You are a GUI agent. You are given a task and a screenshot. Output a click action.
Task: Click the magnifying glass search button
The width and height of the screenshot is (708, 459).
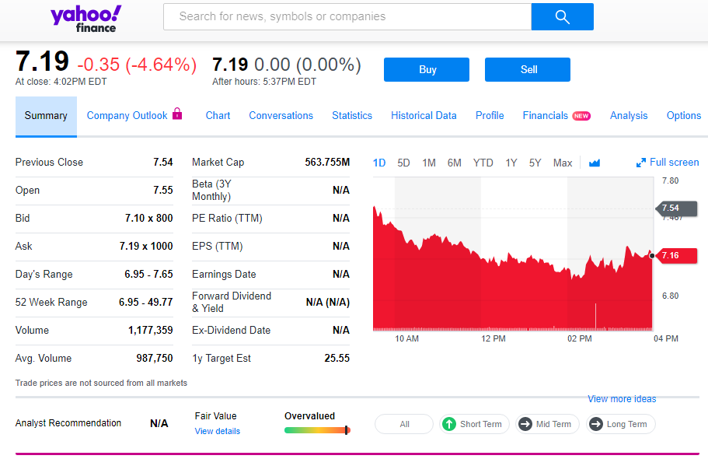[562, 17]
